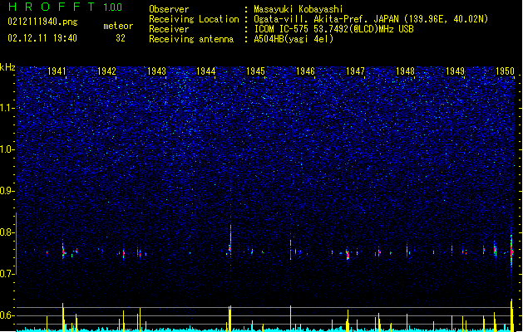Click the strong echo at the 1950 edge
This screenshot has width=523, height=332.
(x=511, y=250)
